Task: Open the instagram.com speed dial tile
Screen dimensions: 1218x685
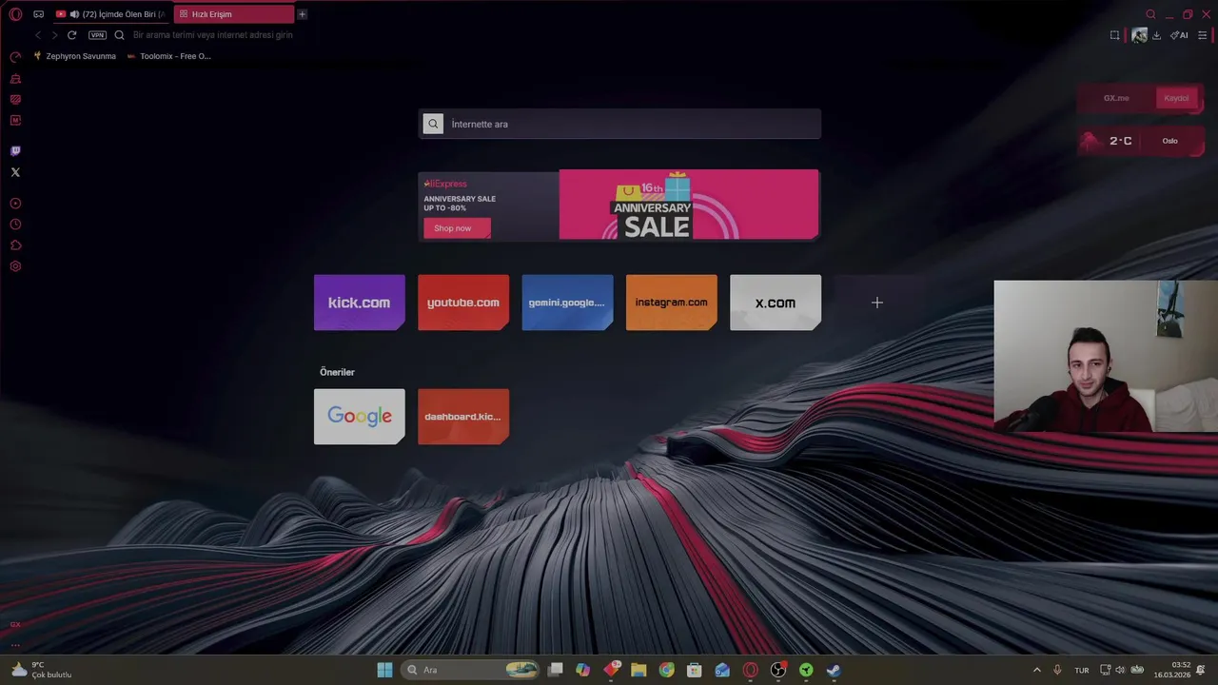Action: 672,303
